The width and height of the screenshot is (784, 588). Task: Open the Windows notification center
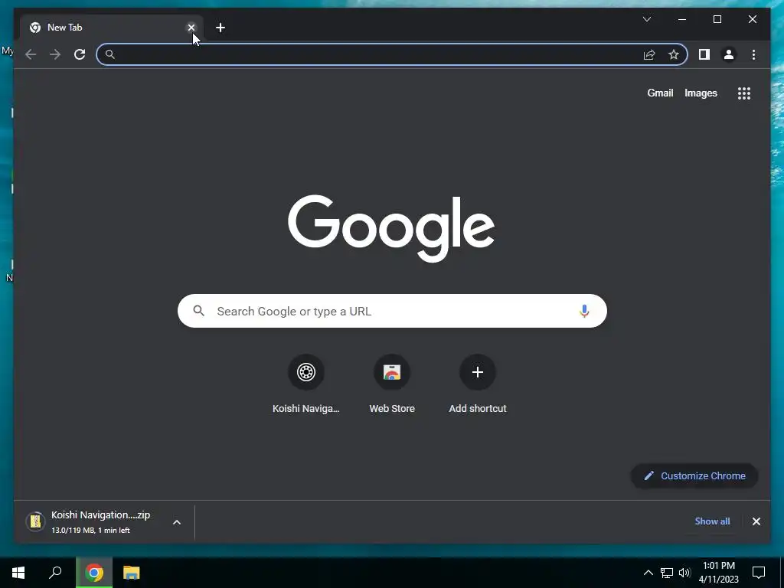tap(759, 573)
